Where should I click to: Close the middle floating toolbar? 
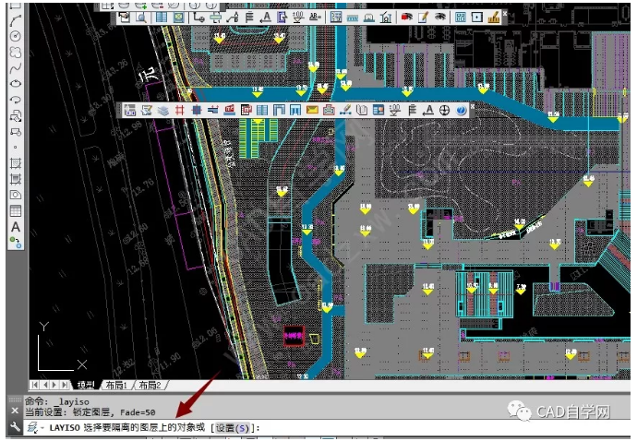[473, 106]
